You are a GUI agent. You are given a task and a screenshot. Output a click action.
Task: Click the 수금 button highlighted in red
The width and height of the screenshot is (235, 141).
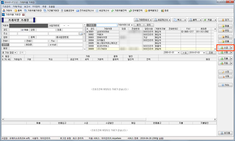coord(224,48)
